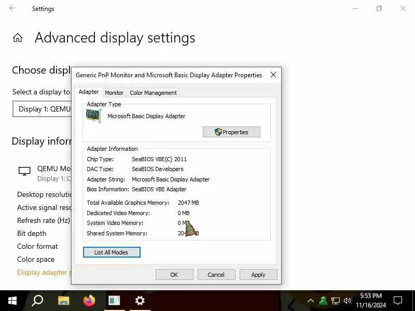415x311 pixels.
Task: Restore down the Settings window
Action: pyautogui.click(x=379, y=8)
